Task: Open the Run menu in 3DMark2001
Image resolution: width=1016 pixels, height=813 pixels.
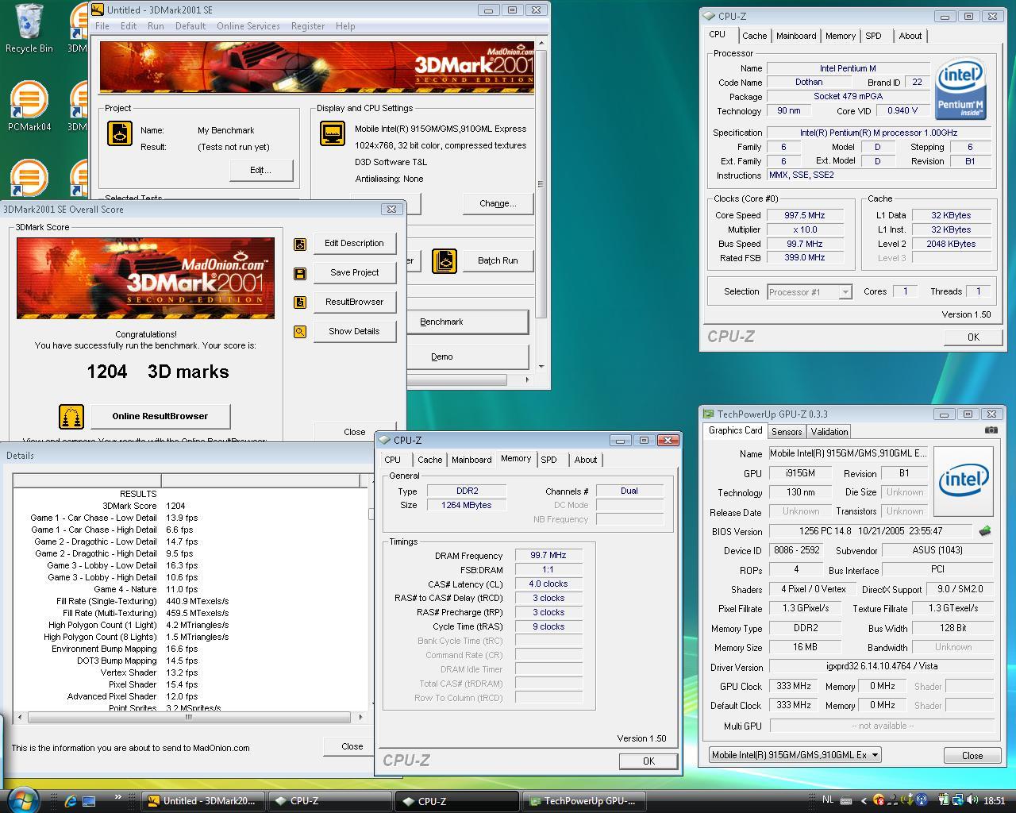Action: 156,26
